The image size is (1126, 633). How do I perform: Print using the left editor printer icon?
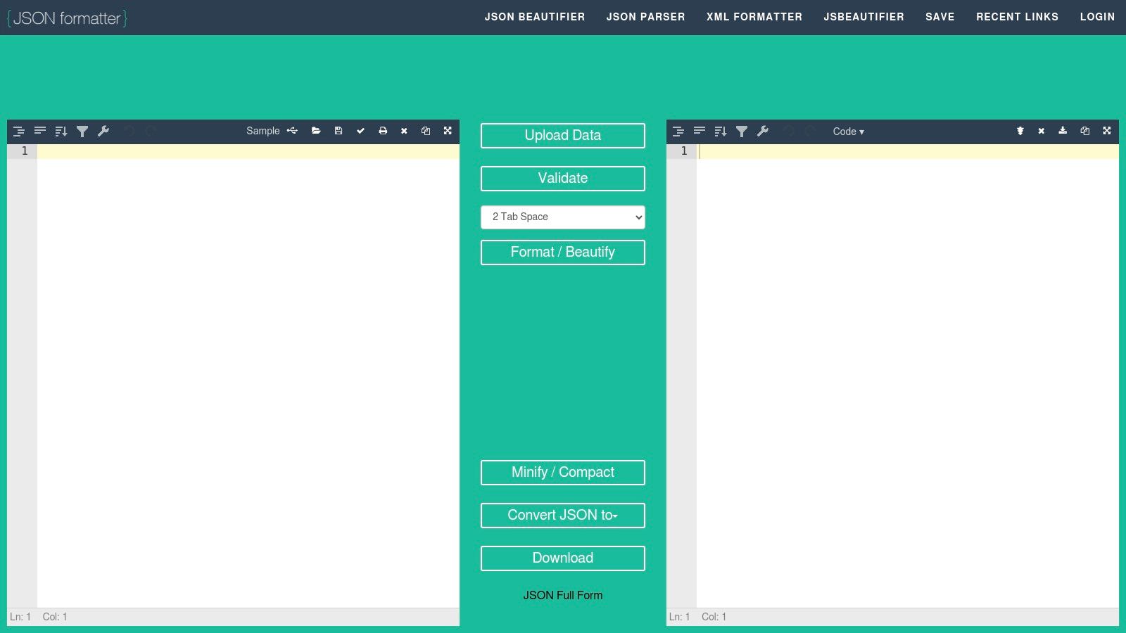pyautogui.click(x=383, y=131)
